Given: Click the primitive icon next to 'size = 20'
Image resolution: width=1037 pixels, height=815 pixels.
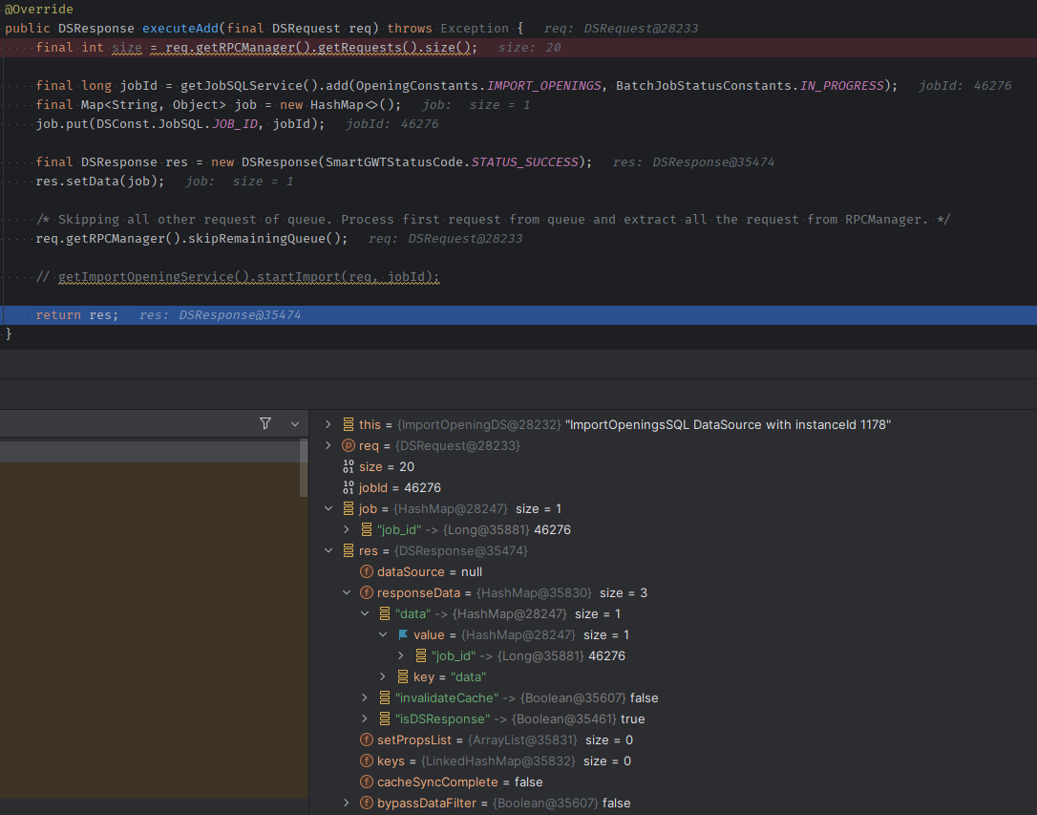Looking at the screenshot, I should coord(348,467).
